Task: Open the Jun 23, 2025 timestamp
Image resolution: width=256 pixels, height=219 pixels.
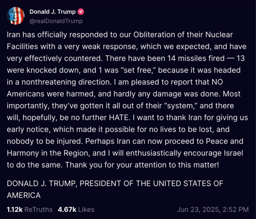Action: [x=213, y=209]
